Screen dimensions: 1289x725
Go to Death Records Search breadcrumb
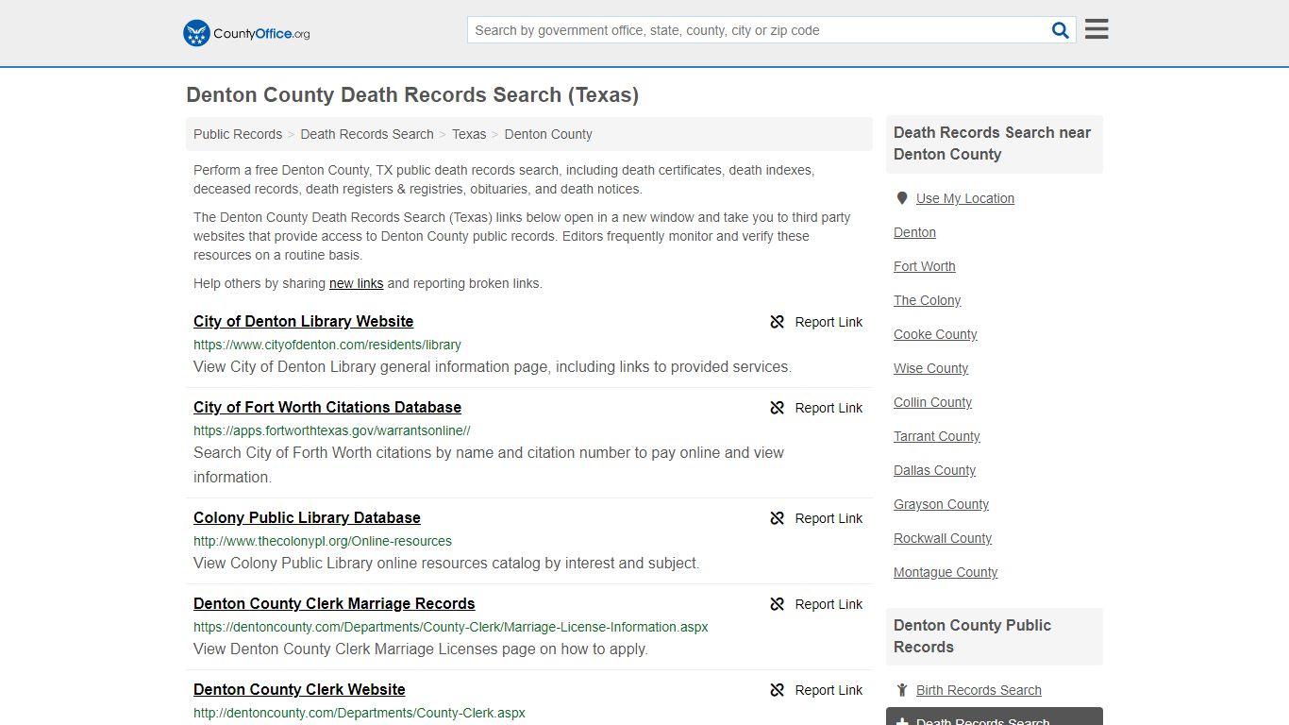click(x=367, y=134)
